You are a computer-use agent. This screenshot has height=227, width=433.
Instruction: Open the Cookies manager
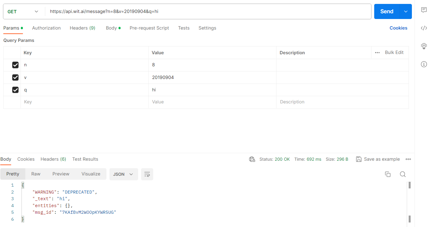tap(398, 28)
